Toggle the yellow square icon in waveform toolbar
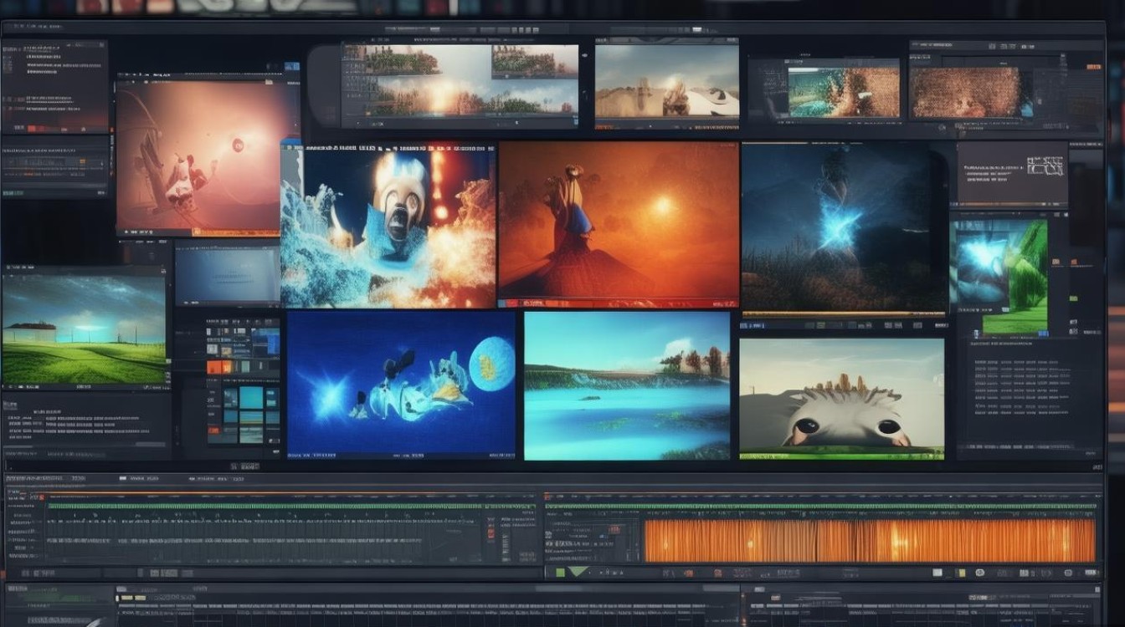 (x=963, y=573)
